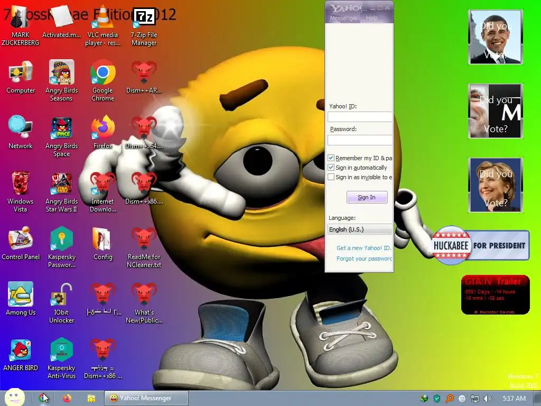The image size is (541, 406).
Task: Click the orange magnifier tray icon
Action: tap(450, 399)
